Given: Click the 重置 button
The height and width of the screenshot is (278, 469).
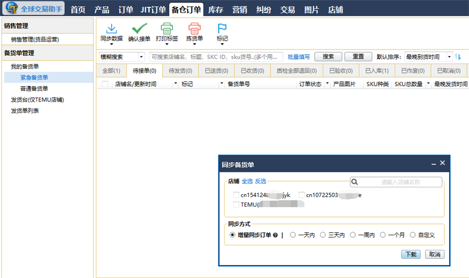Looking at the screenshot, I should coord(358,57).
